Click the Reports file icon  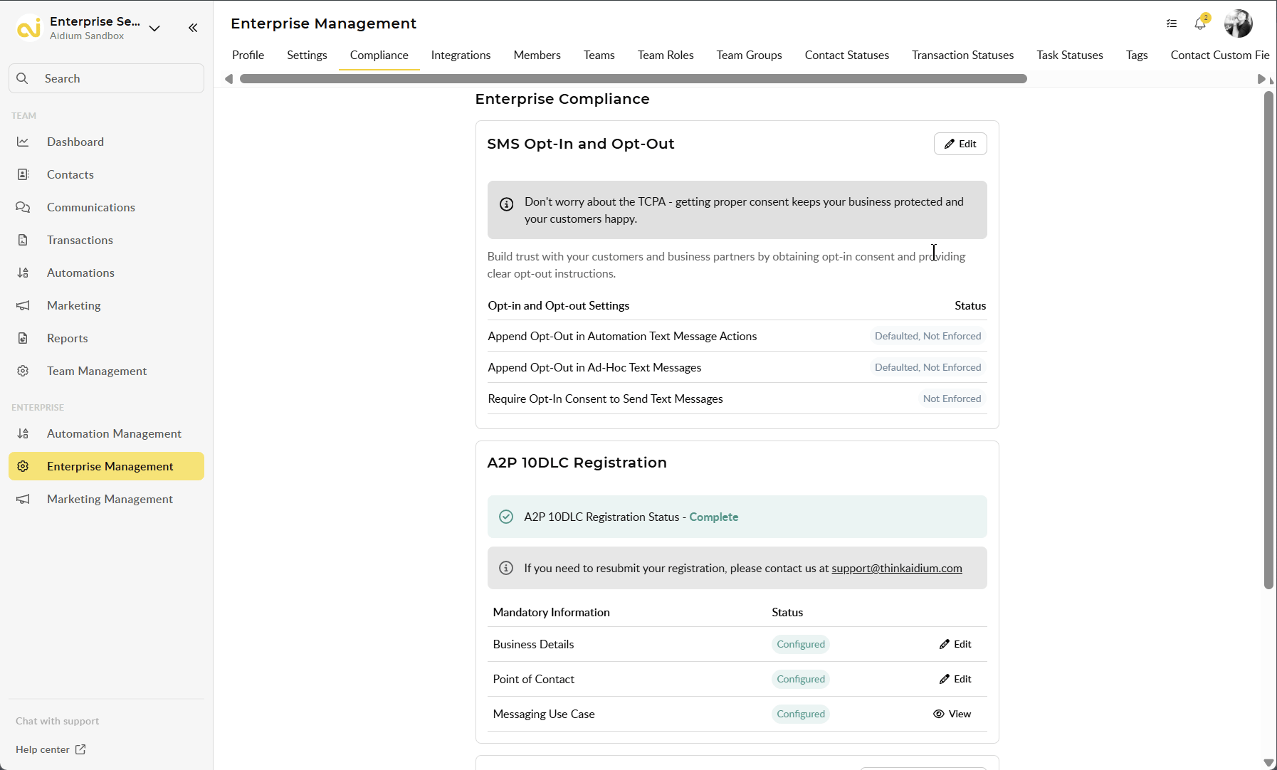coord(23,338)
